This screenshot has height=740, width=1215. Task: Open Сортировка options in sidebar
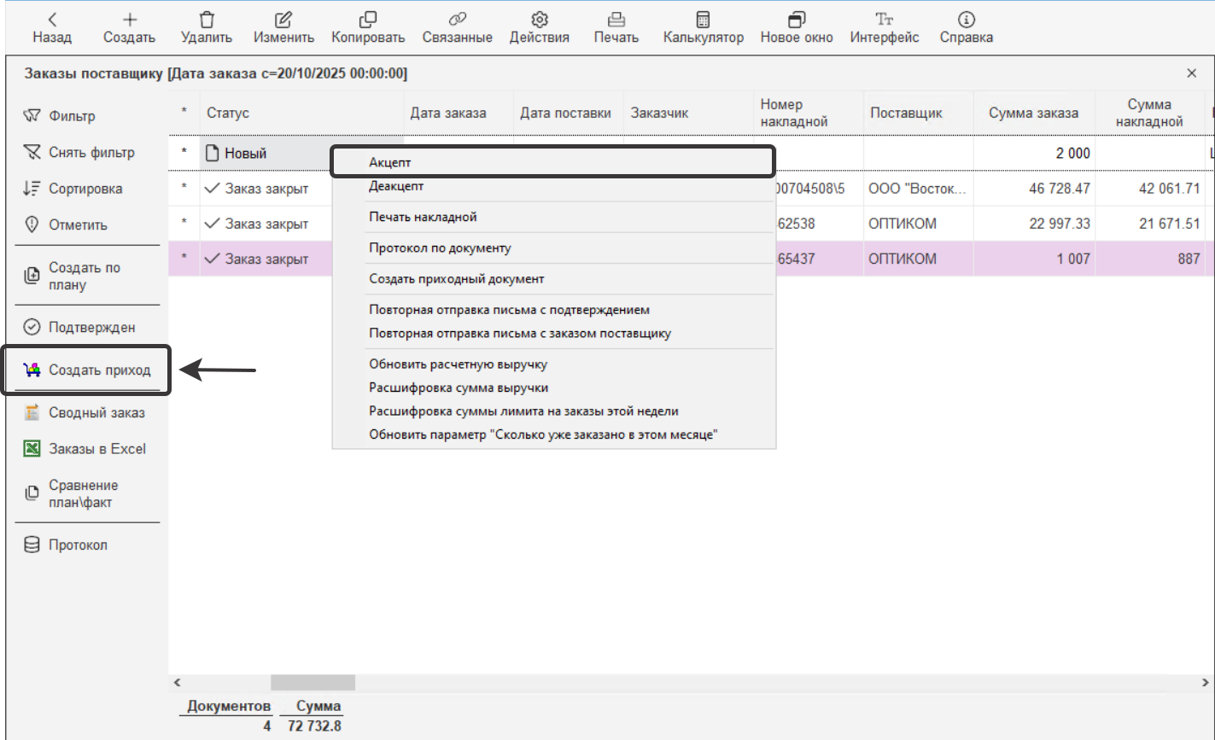click(x=85, y=189)
